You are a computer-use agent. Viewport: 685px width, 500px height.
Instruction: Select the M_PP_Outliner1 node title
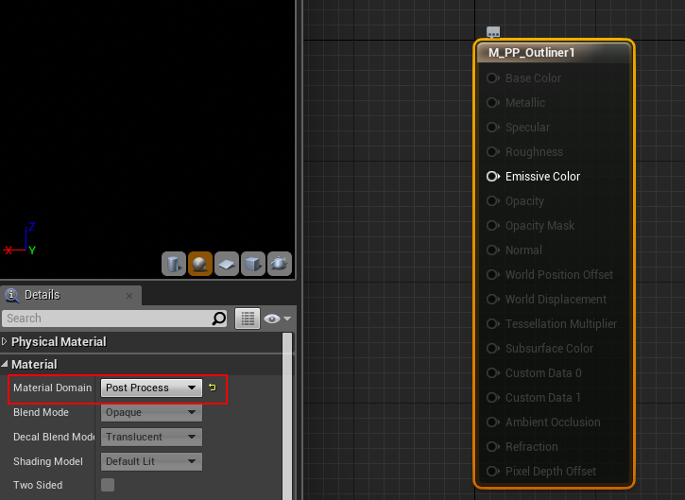[x=531, y=52]
